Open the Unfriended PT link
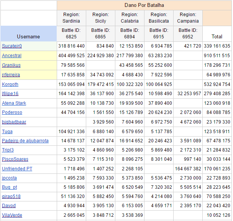This screenshot has height=221, width=233. point(17,169)
